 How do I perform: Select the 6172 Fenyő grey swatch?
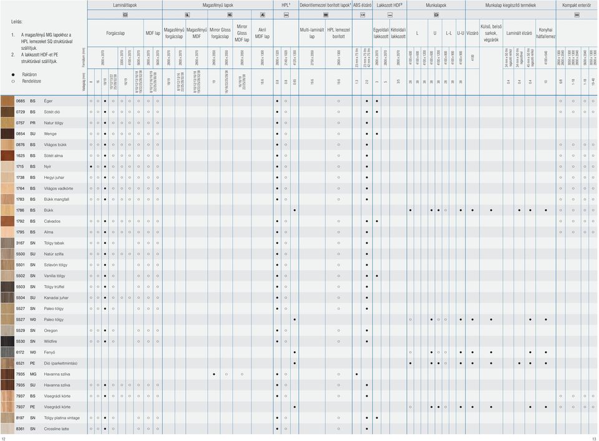tap(7, 352)
